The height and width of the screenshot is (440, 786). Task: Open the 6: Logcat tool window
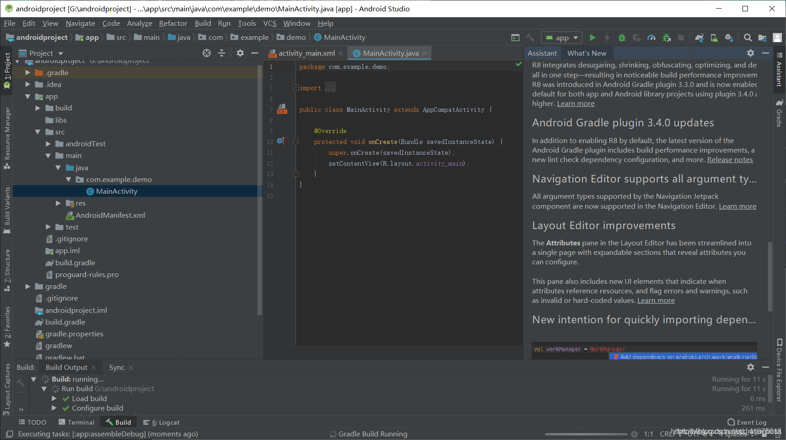point(162,422)
